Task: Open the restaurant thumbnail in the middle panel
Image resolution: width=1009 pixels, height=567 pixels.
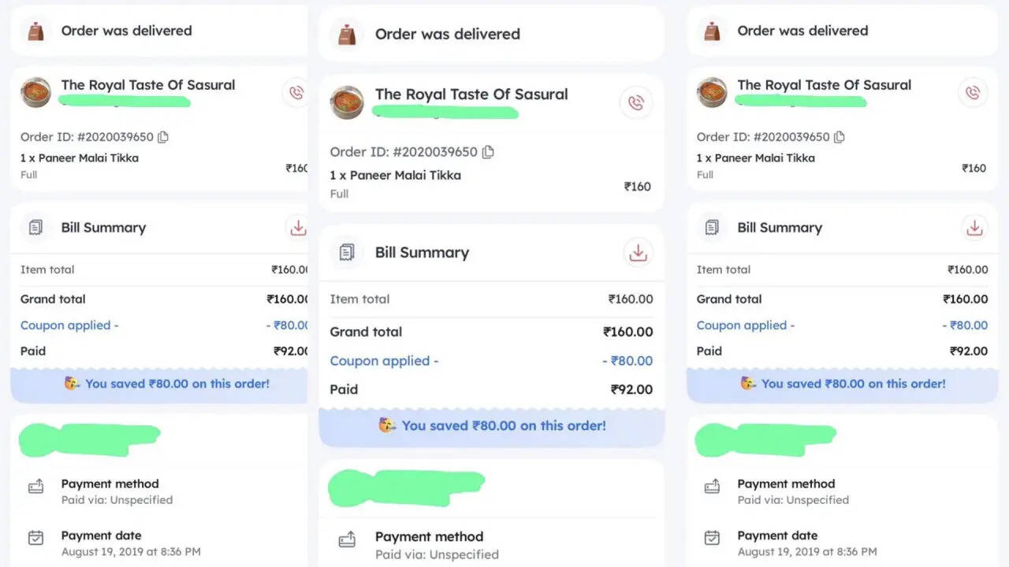Action: pyautogui.click(x=347, y=103)
